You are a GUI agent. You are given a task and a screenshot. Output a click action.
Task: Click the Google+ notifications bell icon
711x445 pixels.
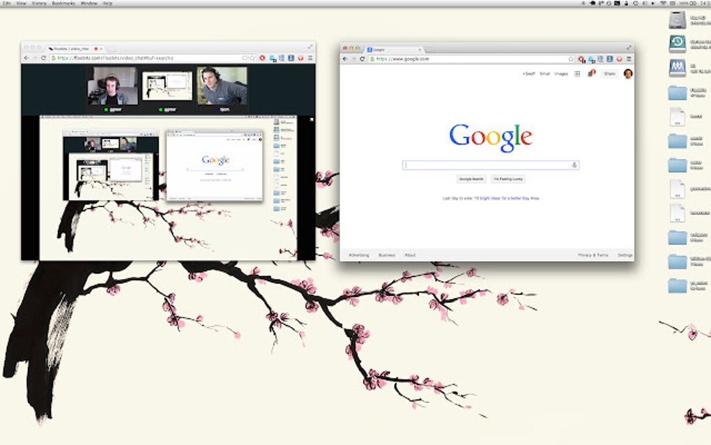pos(591,74)
